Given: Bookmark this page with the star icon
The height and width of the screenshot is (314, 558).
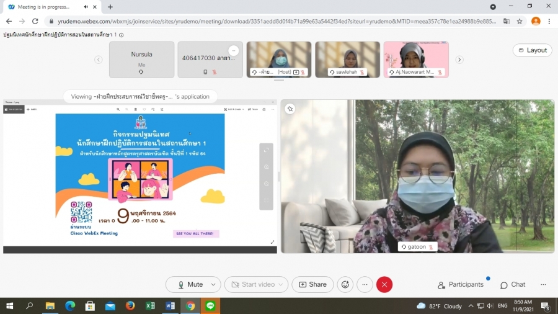Looking at the screenshot, I should (520, 20).
